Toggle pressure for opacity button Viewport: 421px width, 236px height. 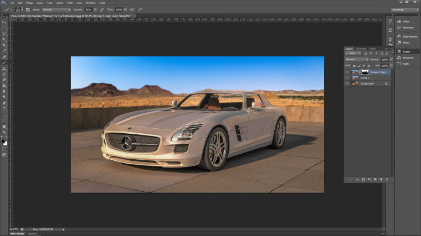(102, 9)
